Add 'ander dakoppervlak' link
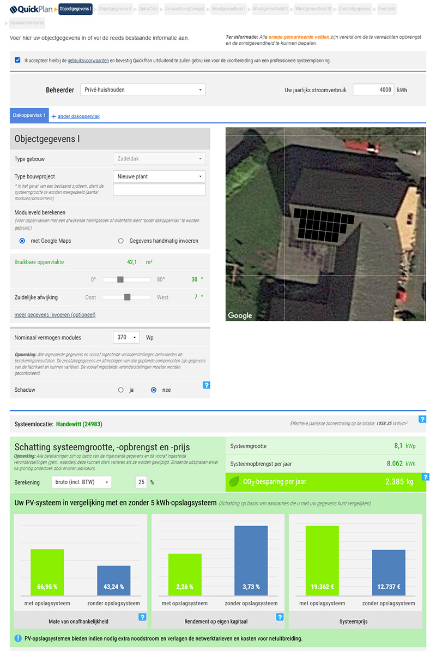The image size is (436, 651). (x=78, y=117)
